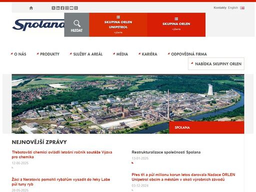Open the YouTube social icon

click(x=71, y=8)
